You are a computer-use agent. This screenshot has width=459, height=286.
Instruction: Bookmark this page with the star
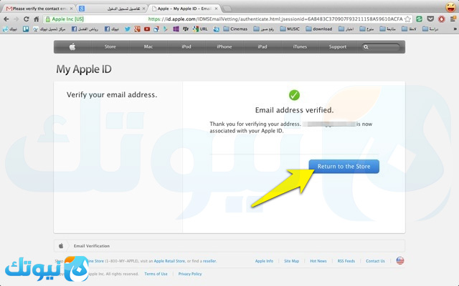click(407, 19)
